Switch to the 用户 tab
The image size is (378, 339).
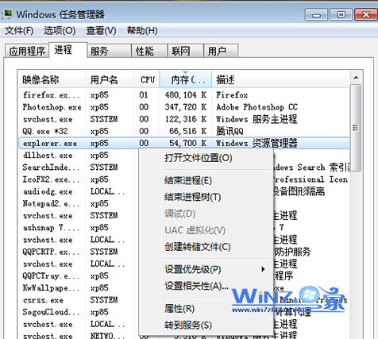click(221, 51)
